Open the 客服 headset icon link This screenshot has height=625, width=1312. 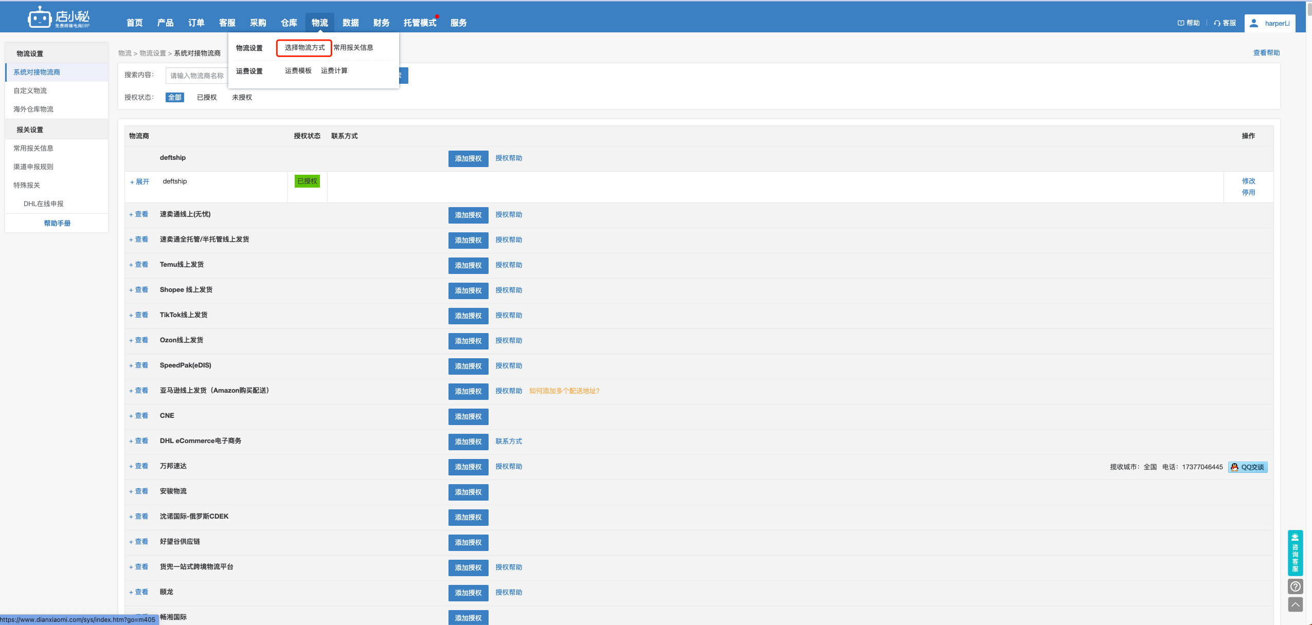[x=1225, y=23]
